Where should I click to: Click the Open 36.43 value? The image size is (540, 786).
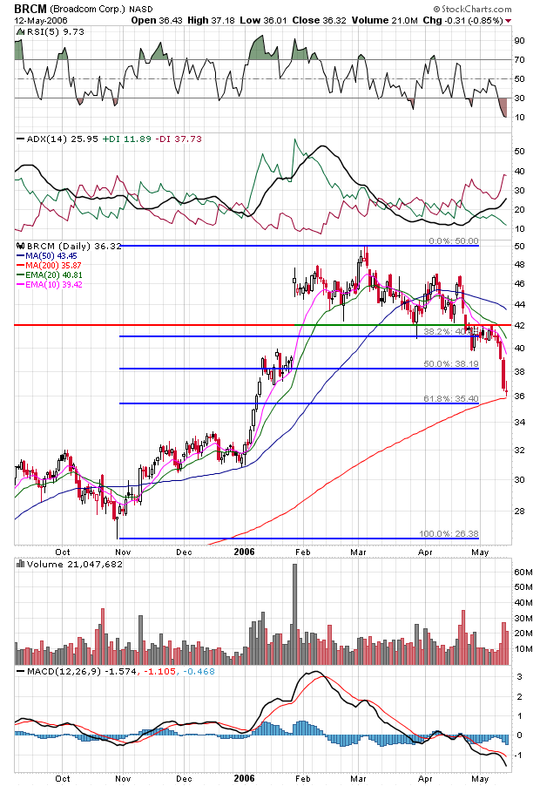pos(158,21)
